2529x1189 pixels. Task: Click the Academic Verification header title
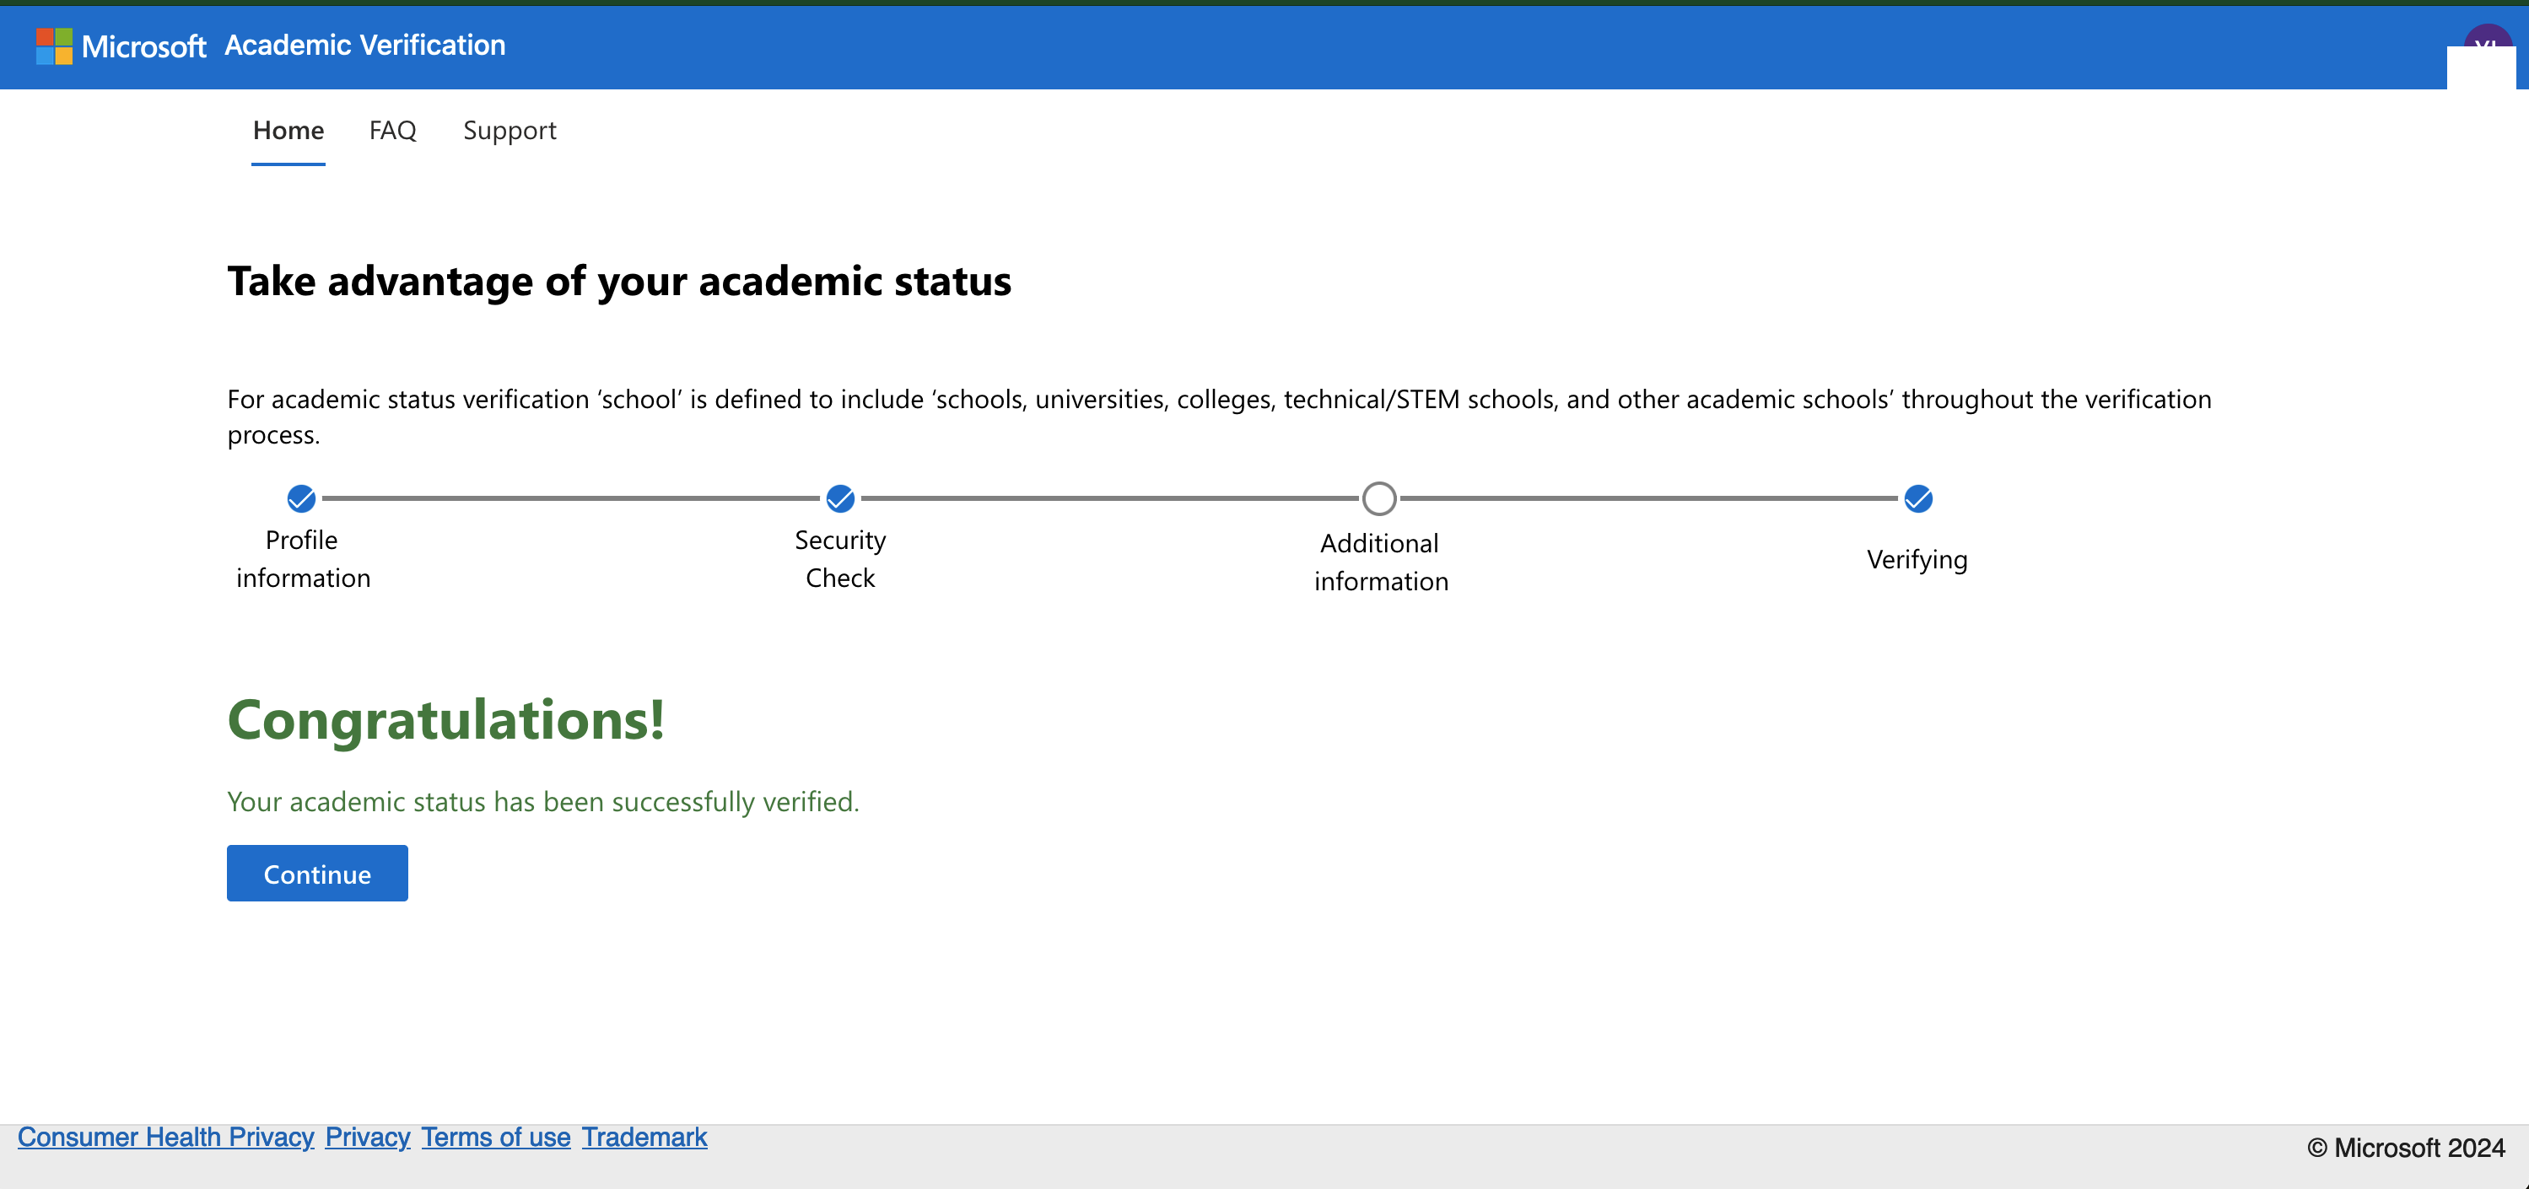pos(365,46)
